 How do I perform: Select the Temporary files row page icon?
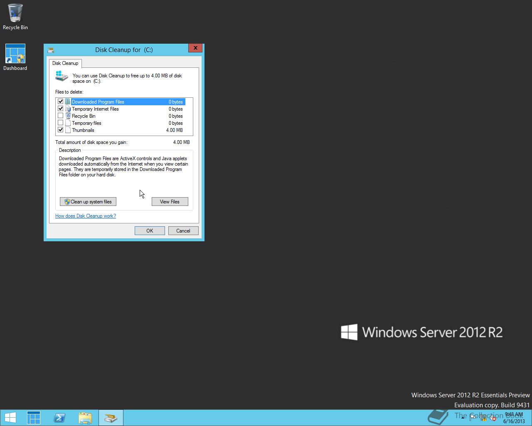point(68,123)
